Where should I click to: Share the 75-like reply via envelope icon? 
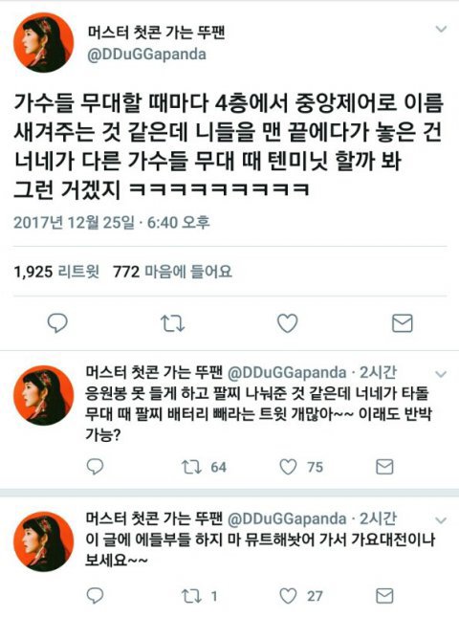[384, 467]
